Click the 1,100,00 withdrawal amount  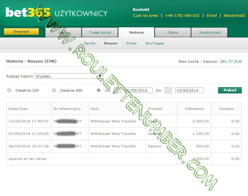[201, 134]
